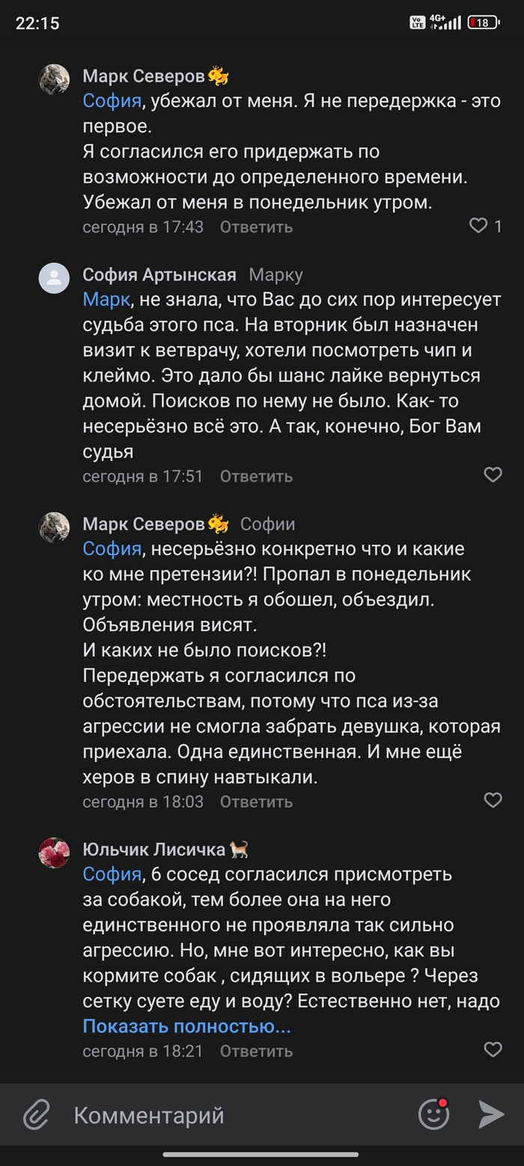Tap the "Марк" mention in Sofia's comment
Screen dimensions: 524x1166
coord(106,300)
